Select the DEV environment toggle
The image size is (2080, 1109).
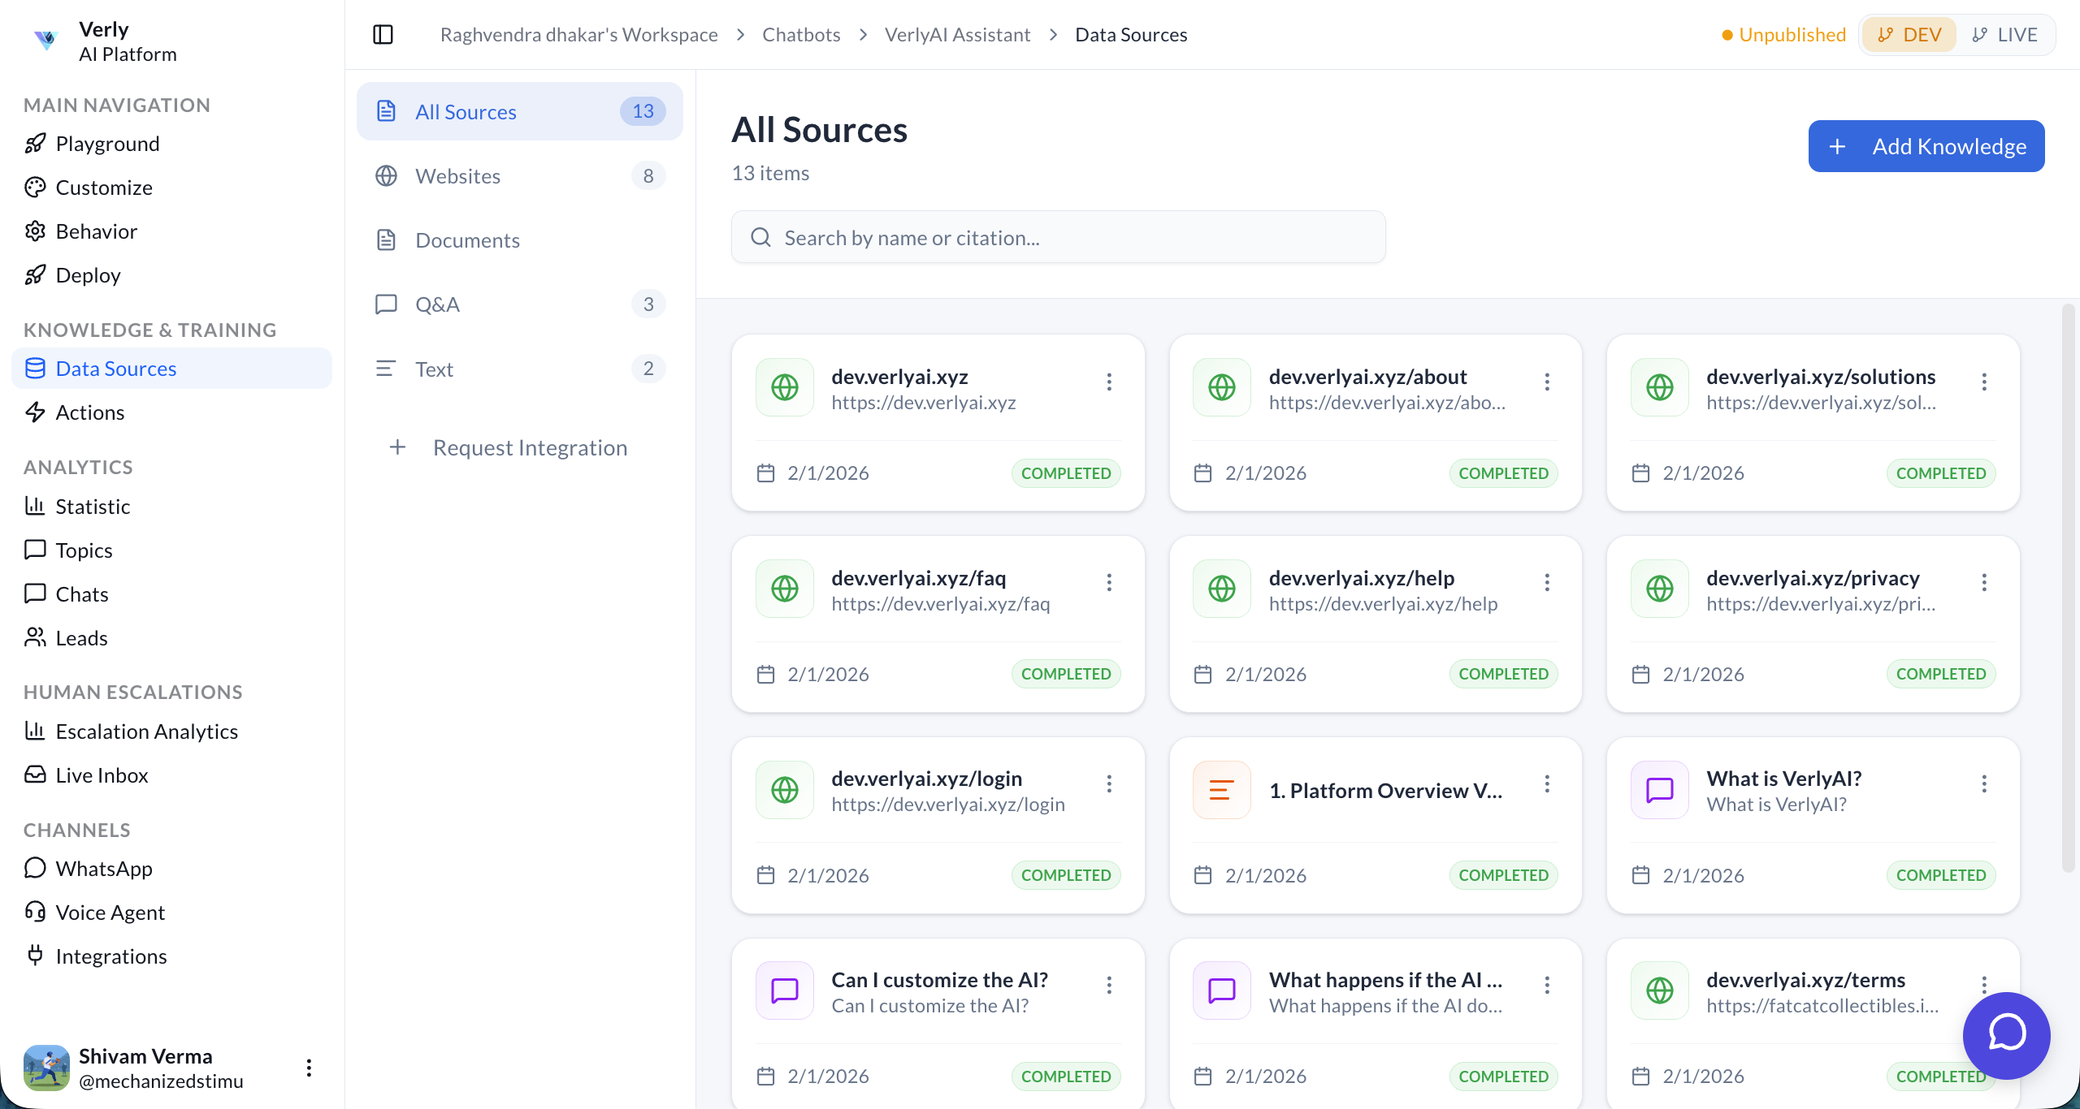point(1909,34)
